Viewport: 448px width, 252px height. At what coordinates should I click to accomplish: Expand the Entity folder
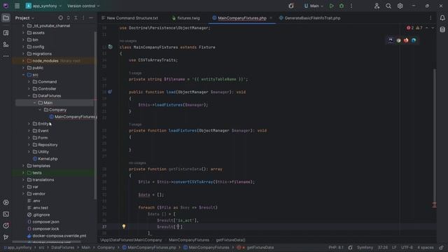29,124
